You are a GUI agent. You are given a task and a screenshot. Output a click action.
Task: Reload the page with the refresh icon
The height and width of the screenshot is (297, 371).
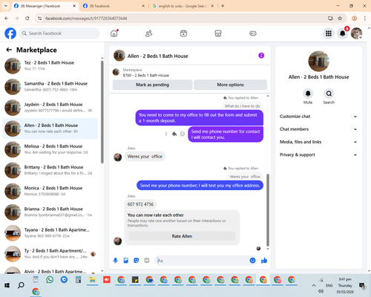(27, 19)
